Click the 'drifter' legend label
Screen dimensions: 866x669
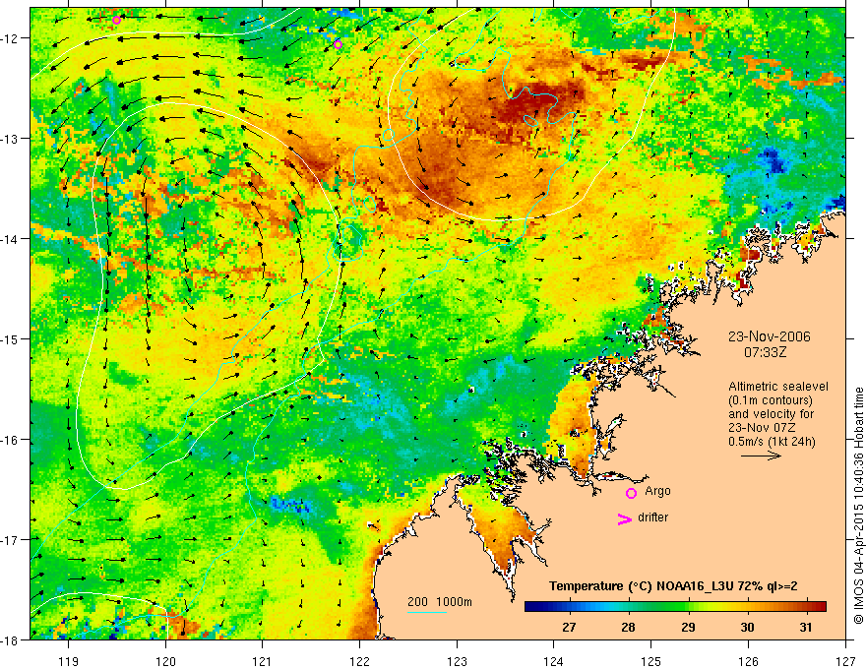coord(652,517)
